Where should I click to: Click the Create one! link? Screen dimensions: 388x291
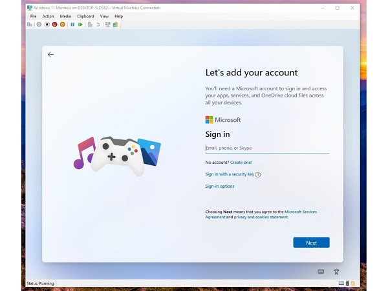click(241, 163)
